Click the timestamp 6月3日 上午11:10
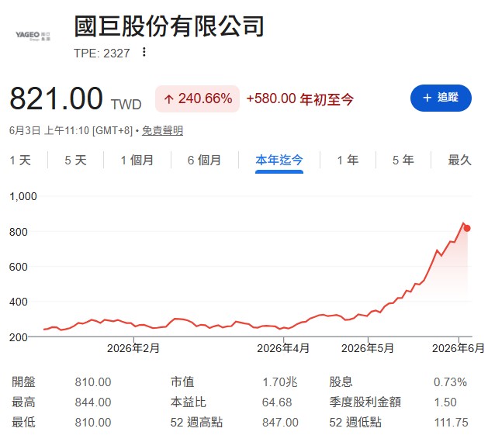The height and width of the screenshot is (442, 488). 49,130
